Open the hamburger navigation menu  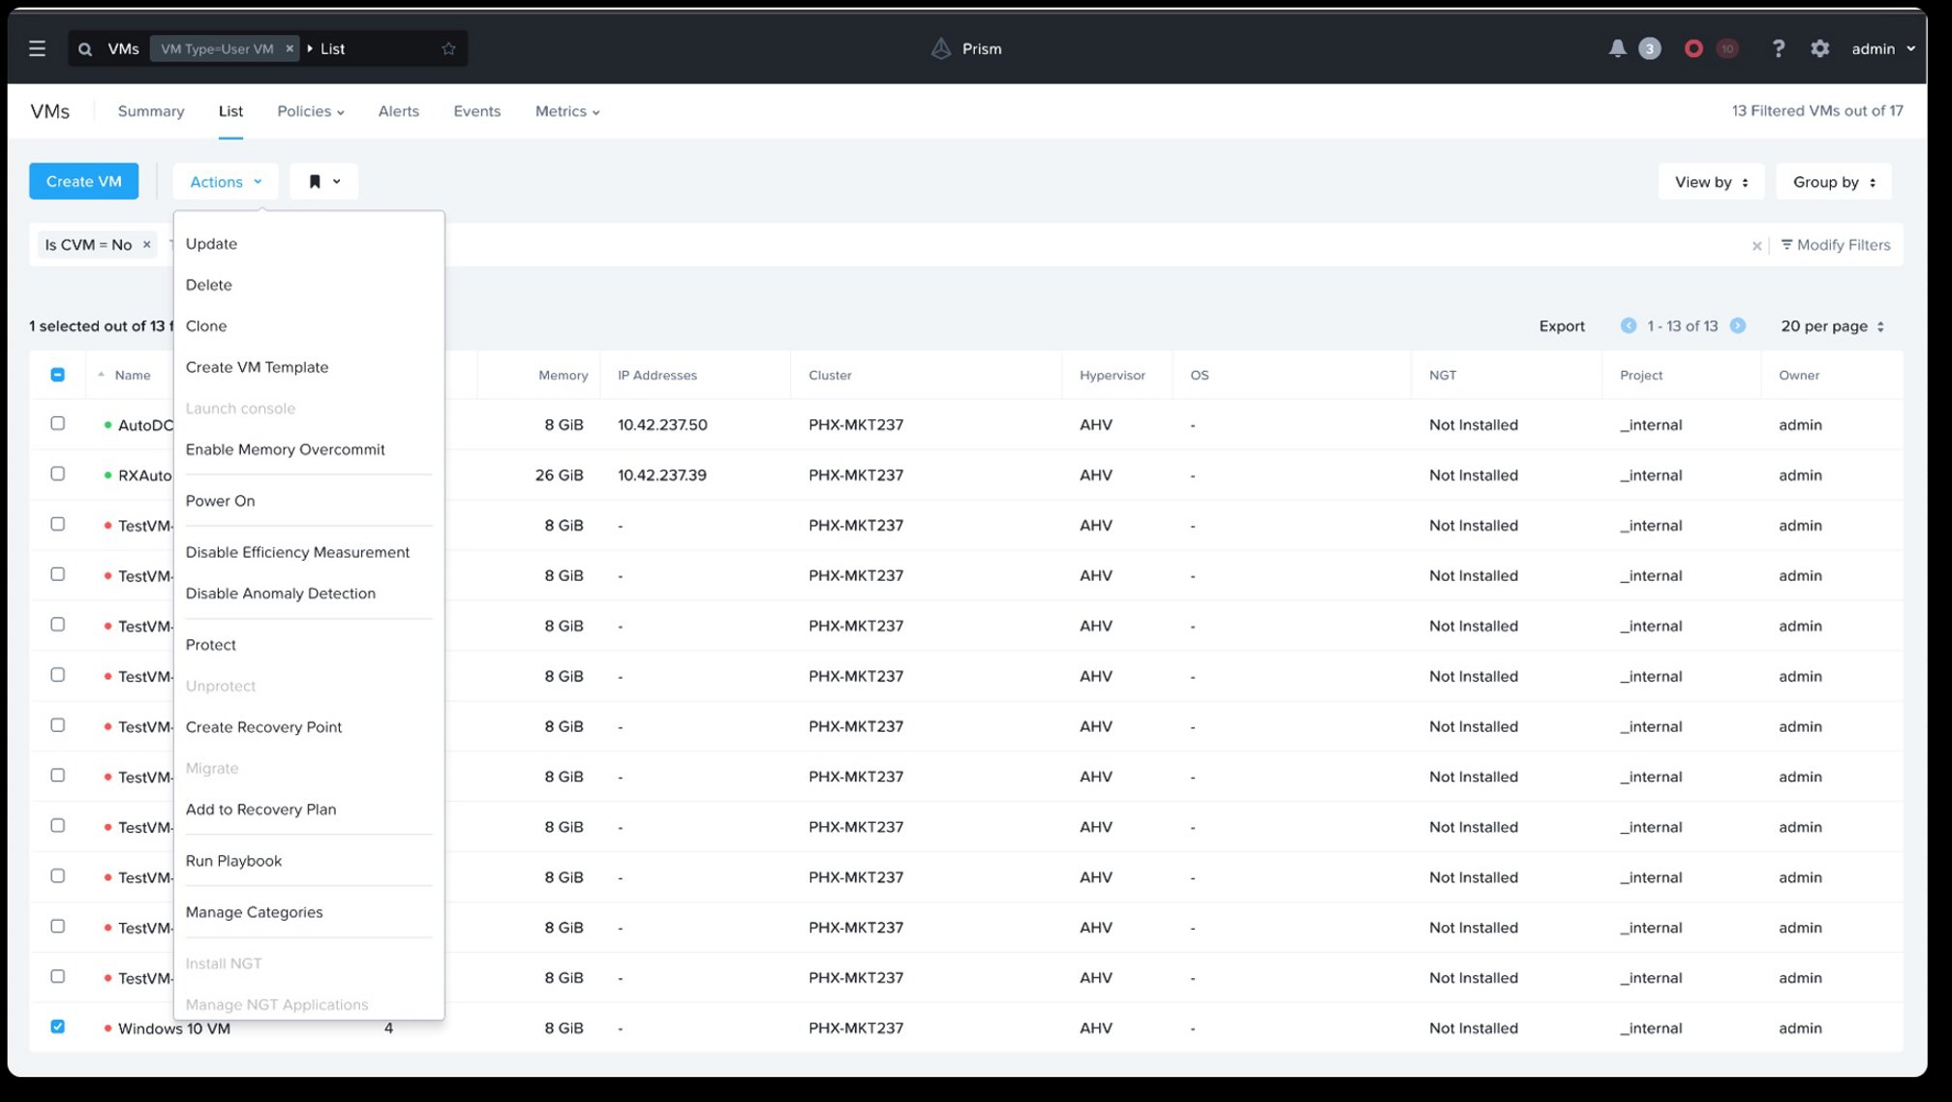(37, 47)
